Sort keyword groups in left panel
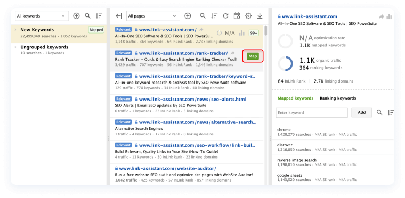This screenshot has width=405, height=198. coord(99,16)
